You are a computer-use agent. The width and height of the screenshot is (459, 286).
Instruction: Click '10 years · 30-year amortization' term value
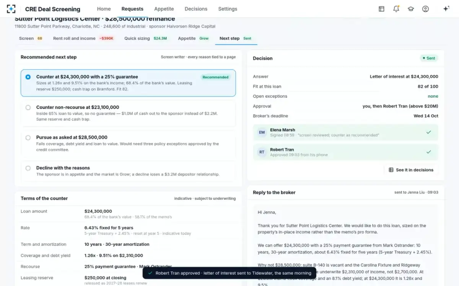tap(117, 244)
